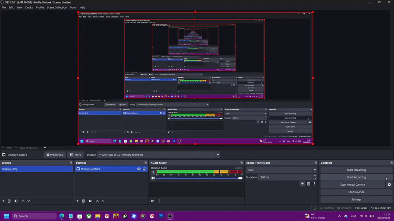Enable Studio Mode
This screenshot has width=394, height=221.
[356, 192]
